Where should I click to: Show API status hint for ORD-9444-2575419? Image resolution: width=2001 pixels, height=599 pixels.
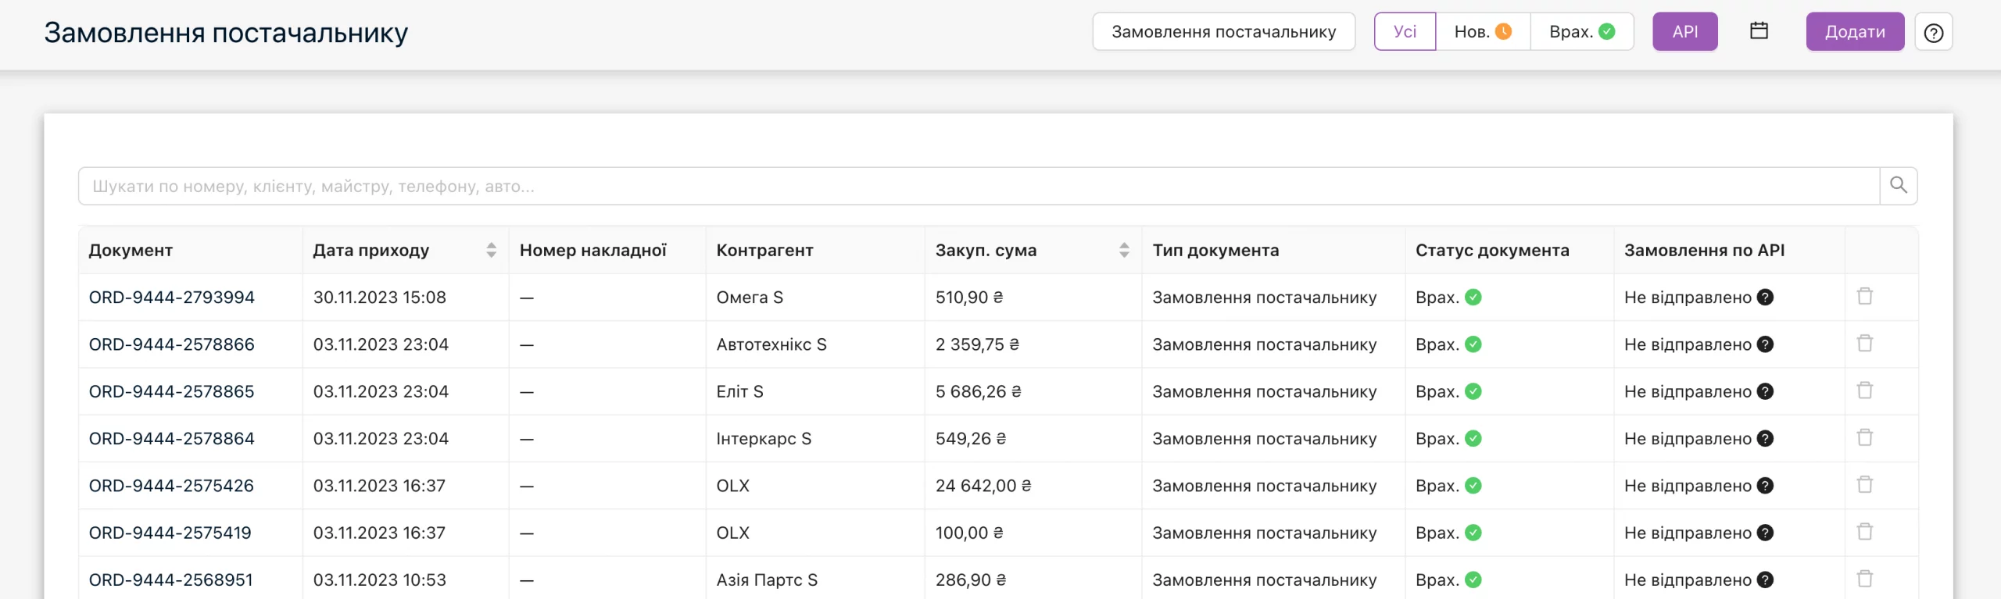point(1765,533)
